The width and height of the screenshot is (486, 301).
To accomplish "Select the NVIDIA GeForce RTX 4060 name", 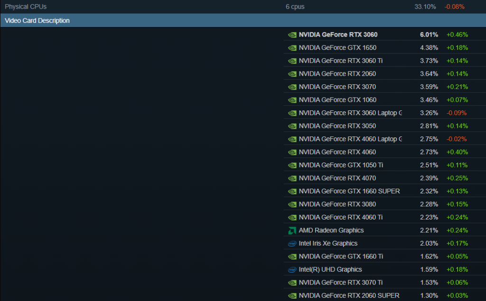I will pos(337,152).
